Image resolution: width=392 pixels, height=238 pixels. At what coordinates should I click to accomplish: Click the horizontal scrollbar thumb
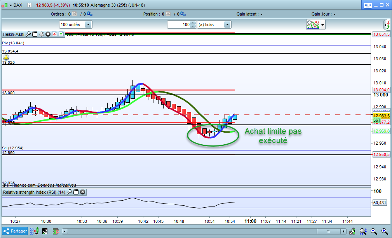point(329,231)
